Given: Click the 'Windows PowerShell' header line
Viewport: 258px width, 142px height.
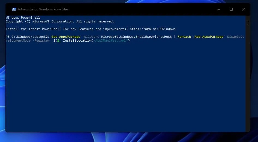Looking at the screenshot, I should (23, 18).
